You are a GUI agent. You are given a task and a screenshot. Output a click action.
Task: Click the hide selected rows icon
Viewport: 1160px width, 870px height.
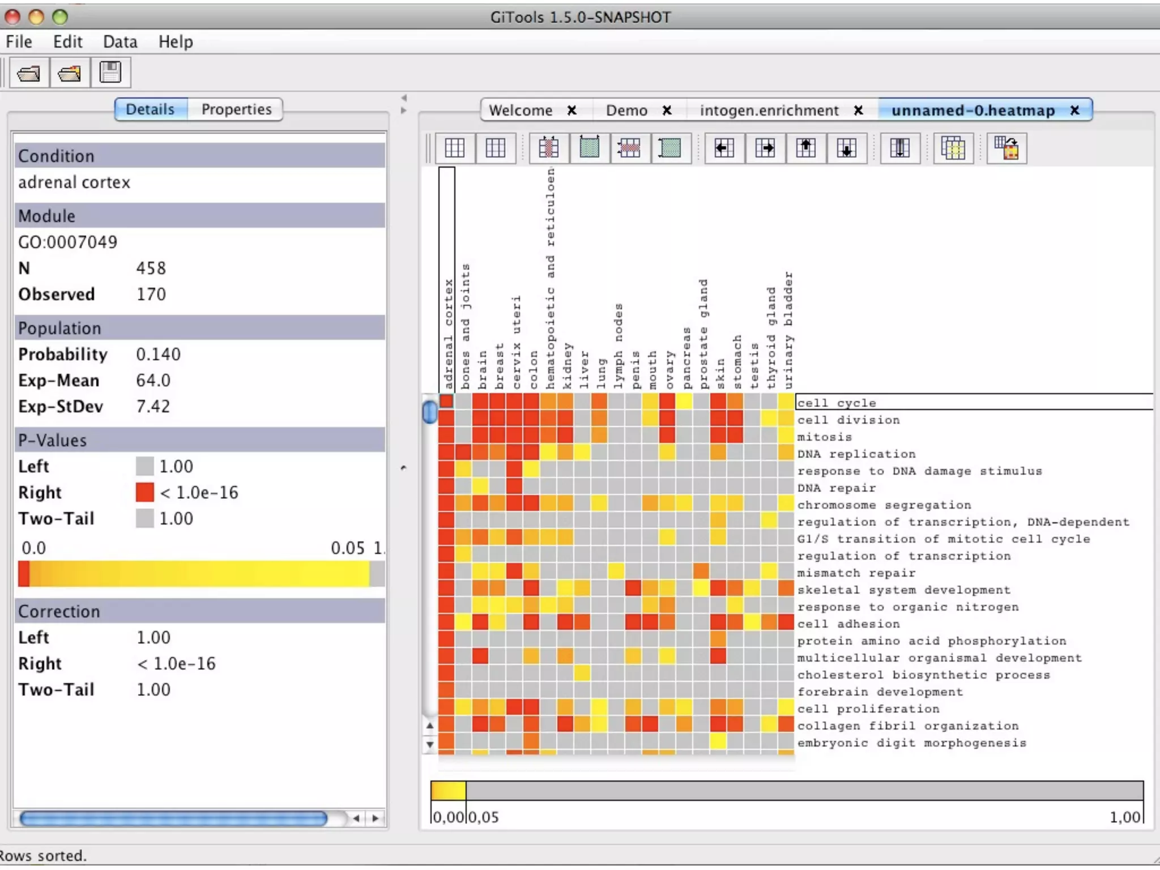pyautogui.click(x=629, y=148)
